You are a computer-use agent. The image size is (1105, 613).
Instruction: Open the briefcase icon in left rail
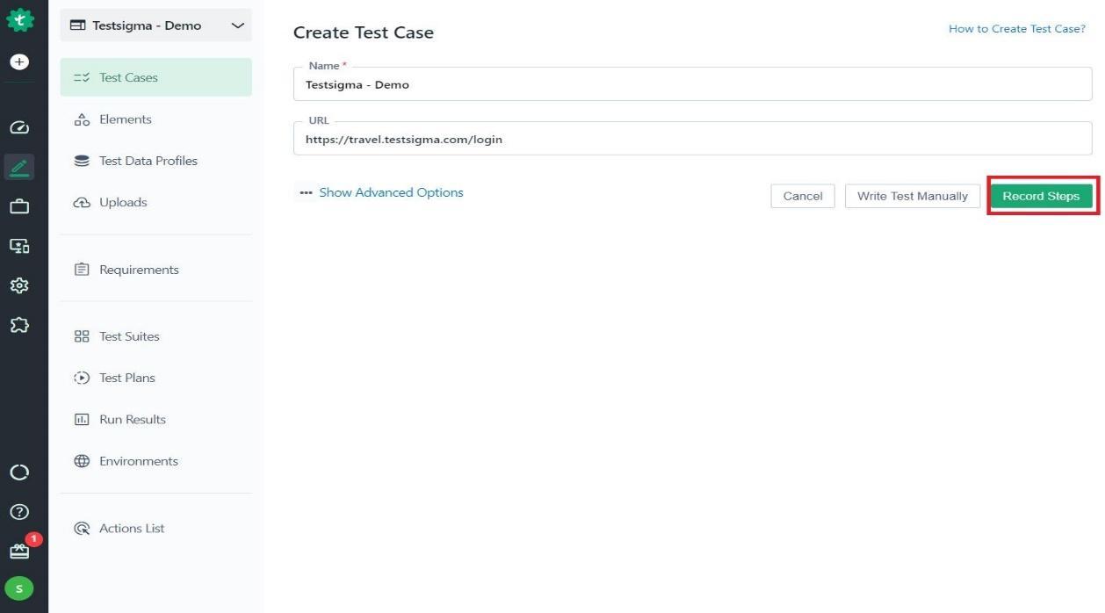(x=19, y=206)
